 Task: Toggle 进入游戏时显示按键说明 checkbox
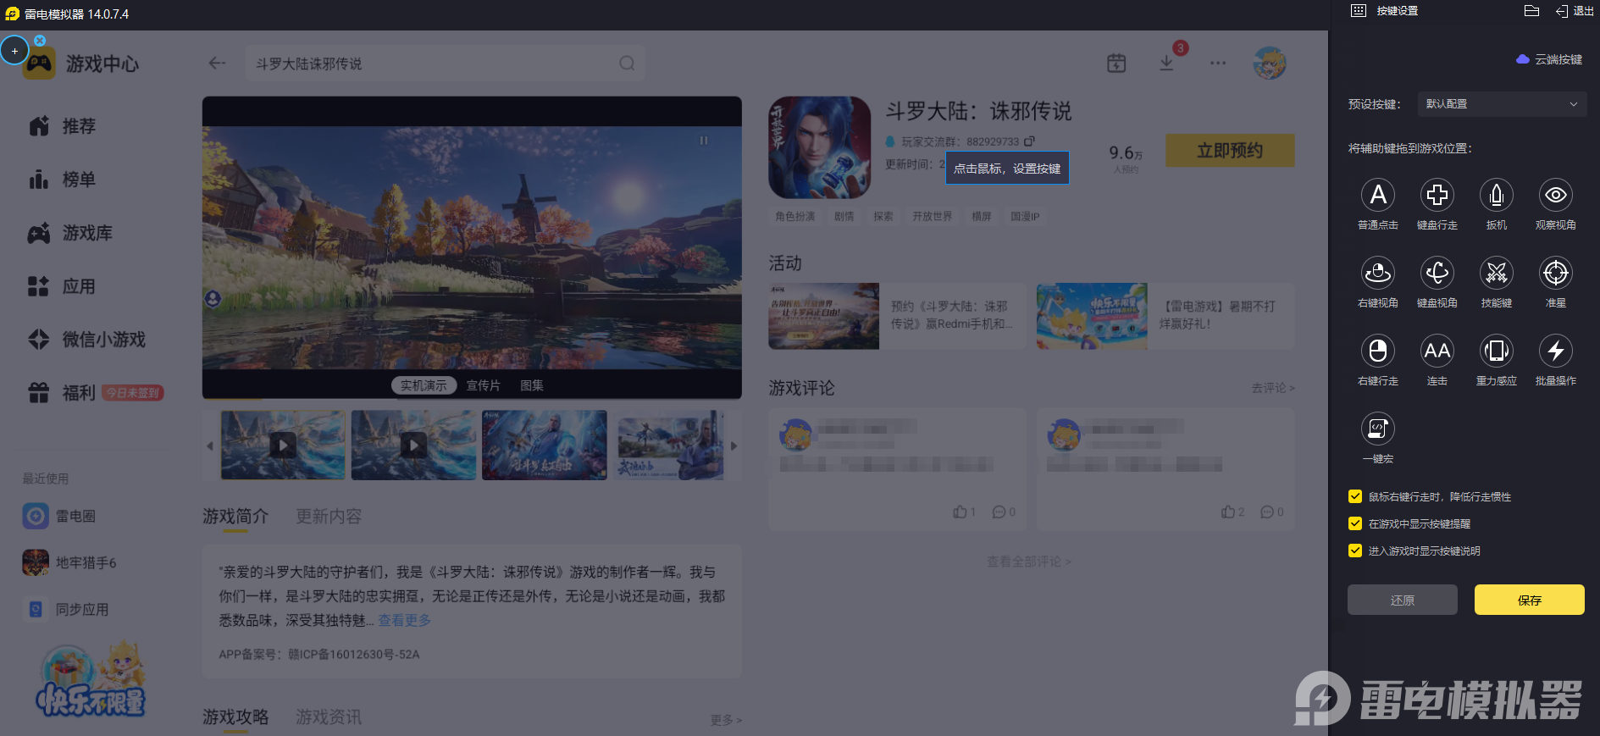[x=1355, y=551]
